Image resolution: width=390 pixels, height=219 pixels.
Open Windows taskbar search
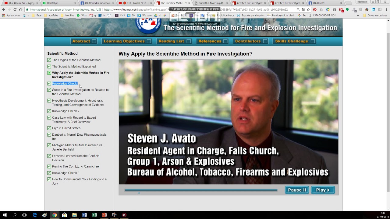click(x=15, y=215)
